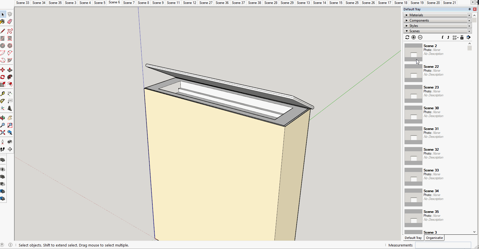This screenshot has height=249, width=479.
Task: Choose the Zoom magnifier tool
Action: point(3,125)
